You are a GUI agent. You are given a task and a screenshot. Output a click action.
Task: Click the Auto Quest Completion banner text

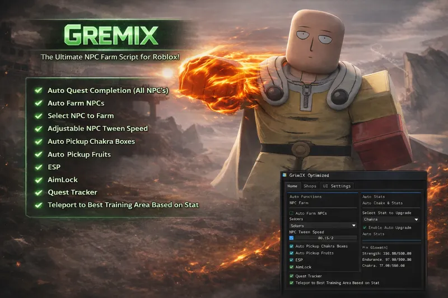[108, 91]
